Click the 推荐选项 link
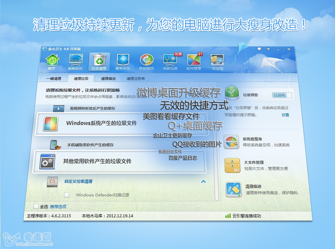This screenshot has height=249, width=335. pos(58,206)
